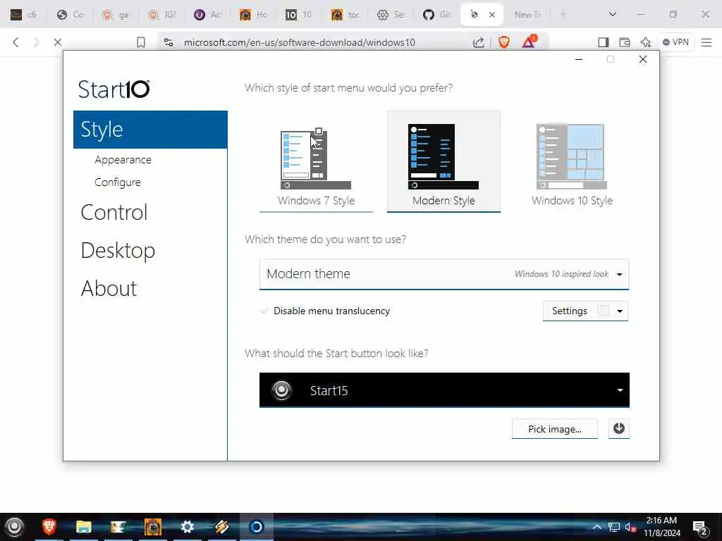Open the browser hamburger menu
Viewport: 722px width, 541px height.
[706, 42]
